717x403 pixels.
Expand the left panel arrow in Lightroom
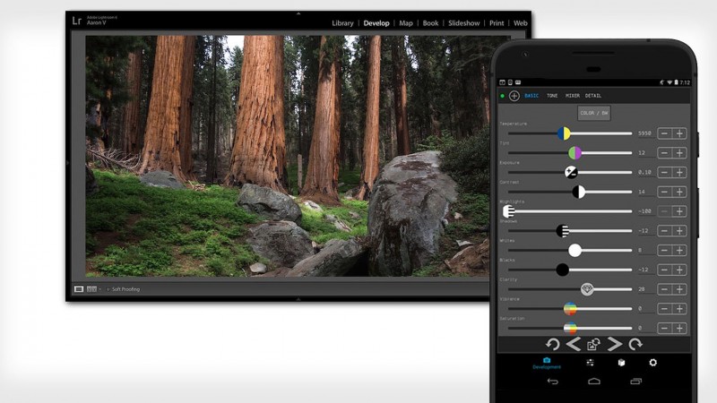[x=68, y=162]
